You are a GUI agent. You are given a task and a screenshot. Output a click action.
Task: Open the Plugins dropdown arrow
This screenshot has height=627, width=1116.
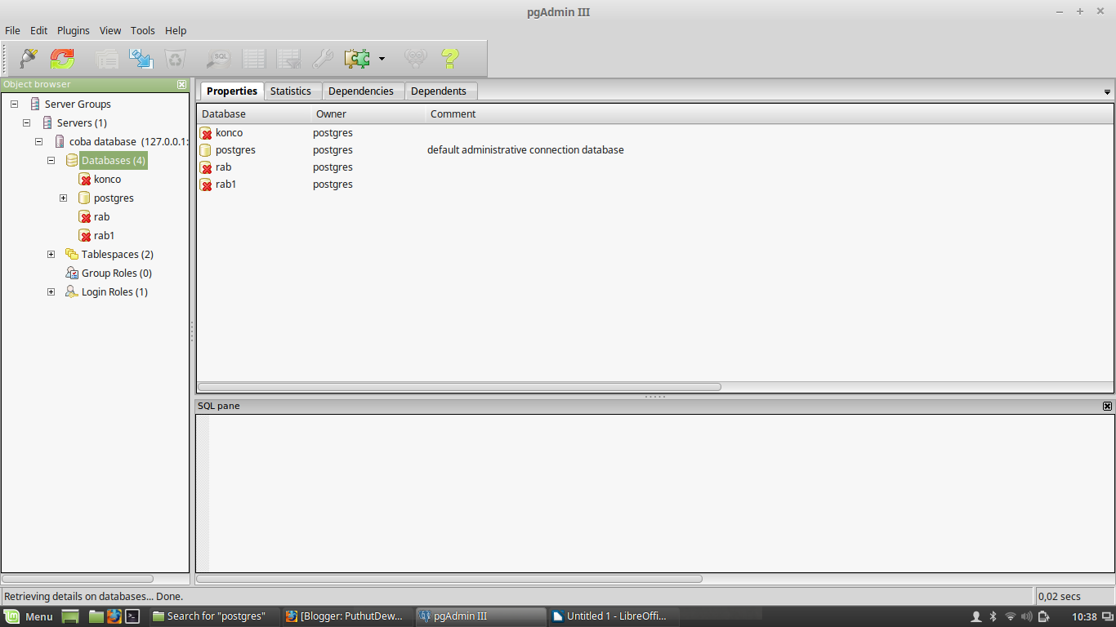tap(382, 59)
